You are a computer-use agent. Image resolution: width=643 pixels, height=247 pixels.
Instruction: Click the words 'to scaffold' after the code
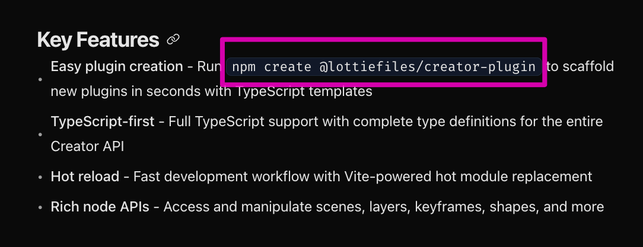point(580,66)
